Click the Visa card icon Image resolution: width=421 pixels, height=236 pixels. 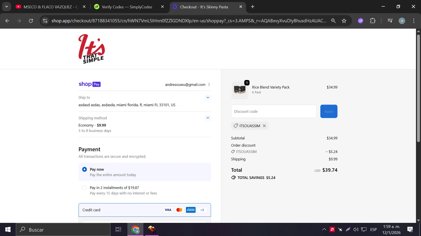coord(168,210)
